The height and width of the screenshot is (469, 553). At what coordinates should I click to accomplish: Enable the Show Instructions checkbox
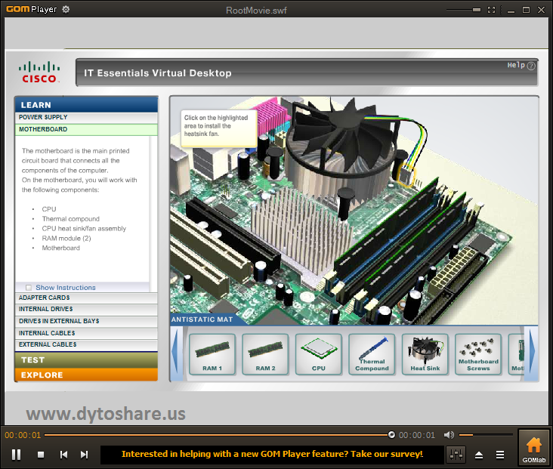(x=29, y=288)
